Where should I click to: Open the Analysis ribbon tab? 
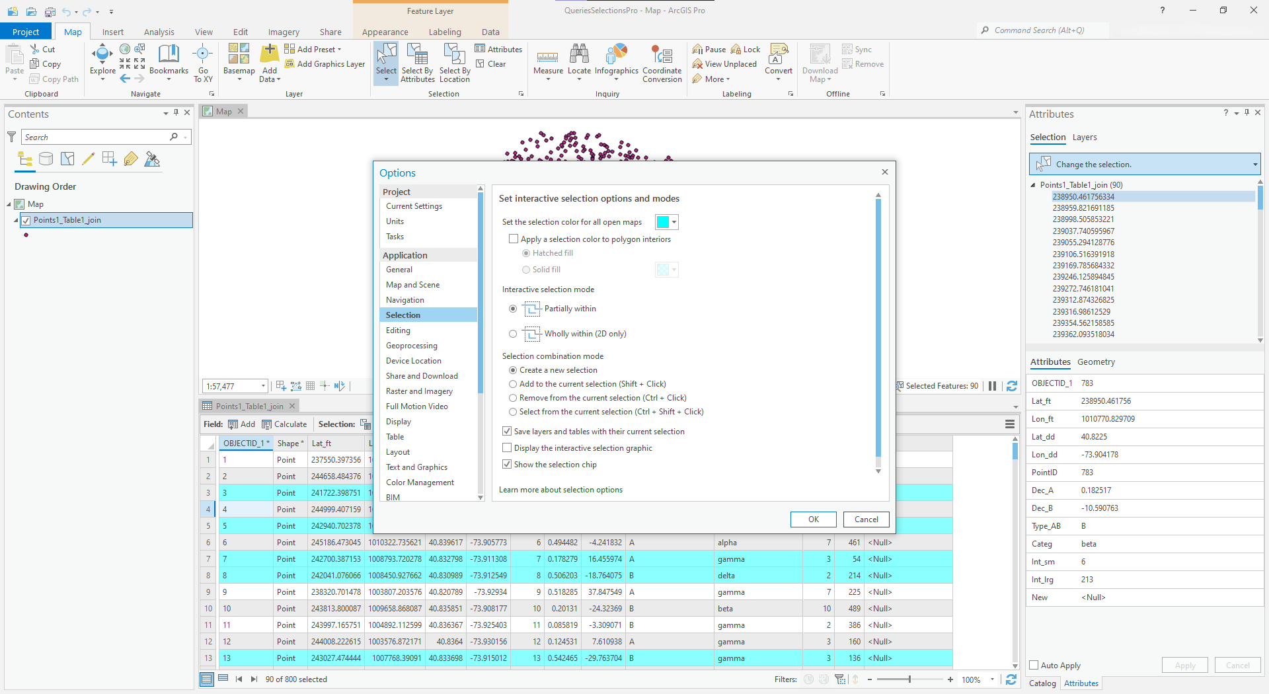[159, 32]
